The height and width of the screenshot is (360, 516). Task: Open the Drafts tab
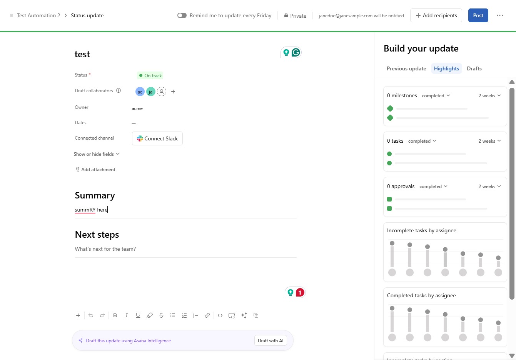coord(474,68)
